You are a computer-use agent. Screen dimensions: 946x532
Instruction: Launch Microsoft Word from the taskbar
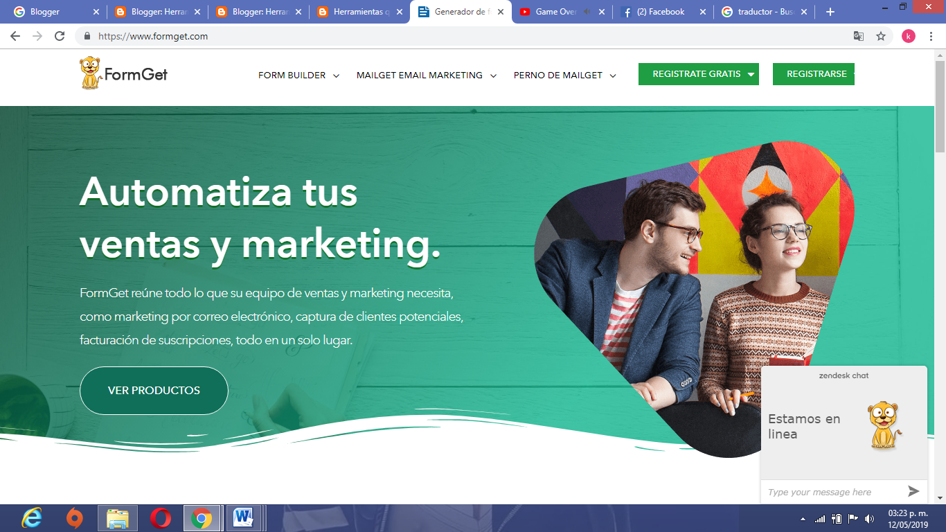point(242,517)
